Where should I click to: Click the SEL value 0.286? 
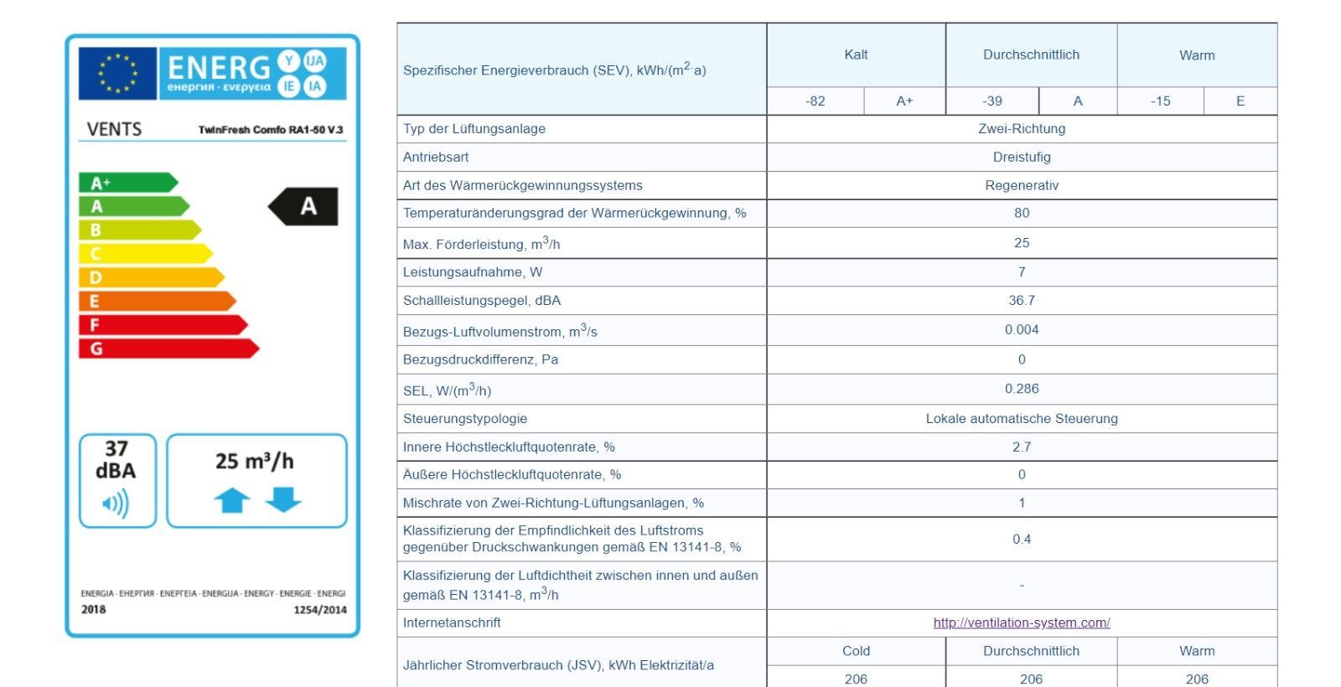pos(1022,389)
